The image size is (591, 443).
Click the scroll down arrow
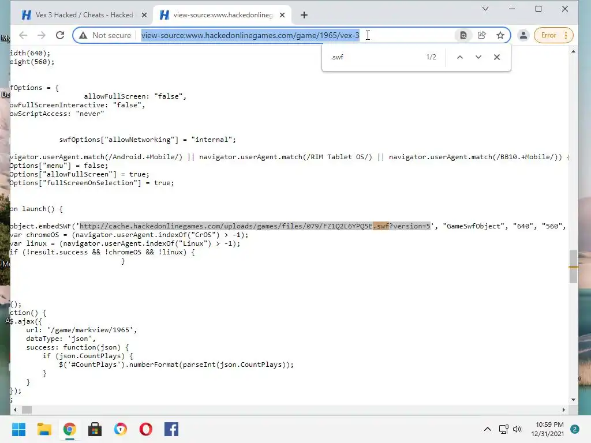[x=573, y=400]
